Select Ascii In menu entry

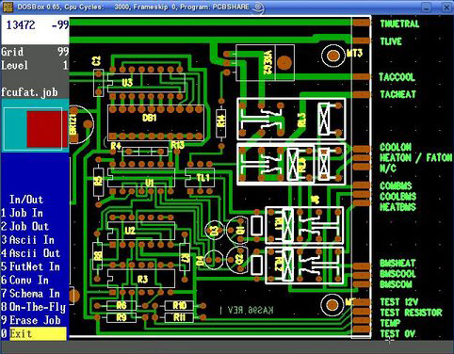[27, 240]
